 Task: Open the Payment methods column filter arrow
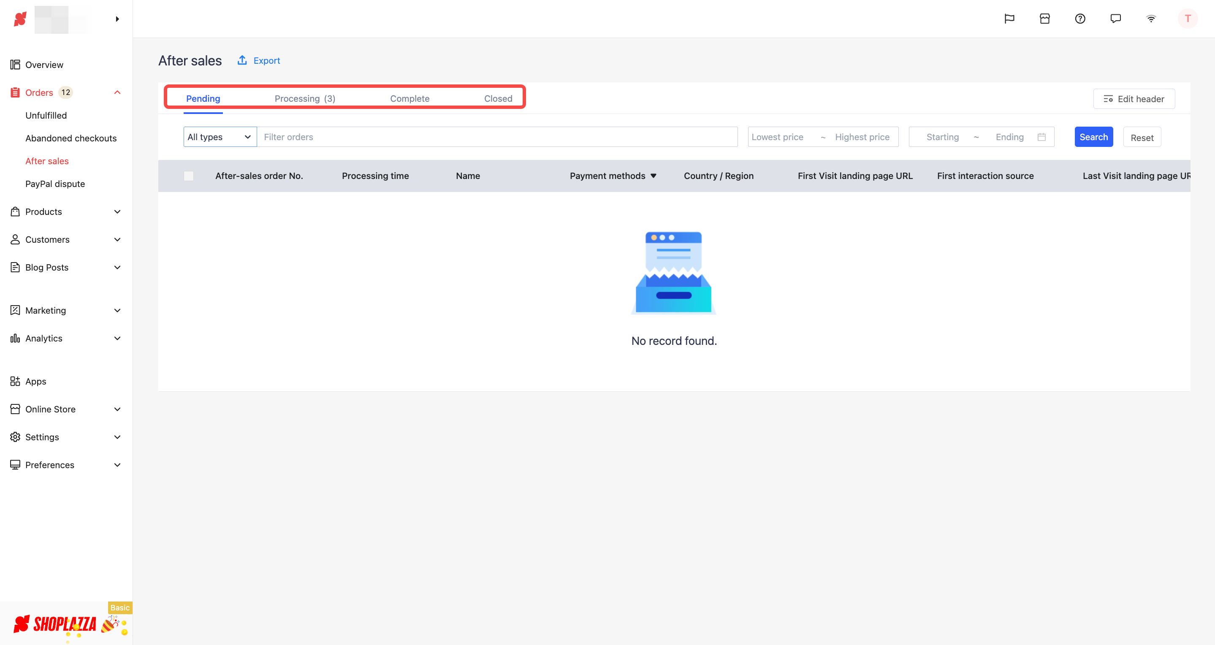pyautogui.click(x=653, y=176)
